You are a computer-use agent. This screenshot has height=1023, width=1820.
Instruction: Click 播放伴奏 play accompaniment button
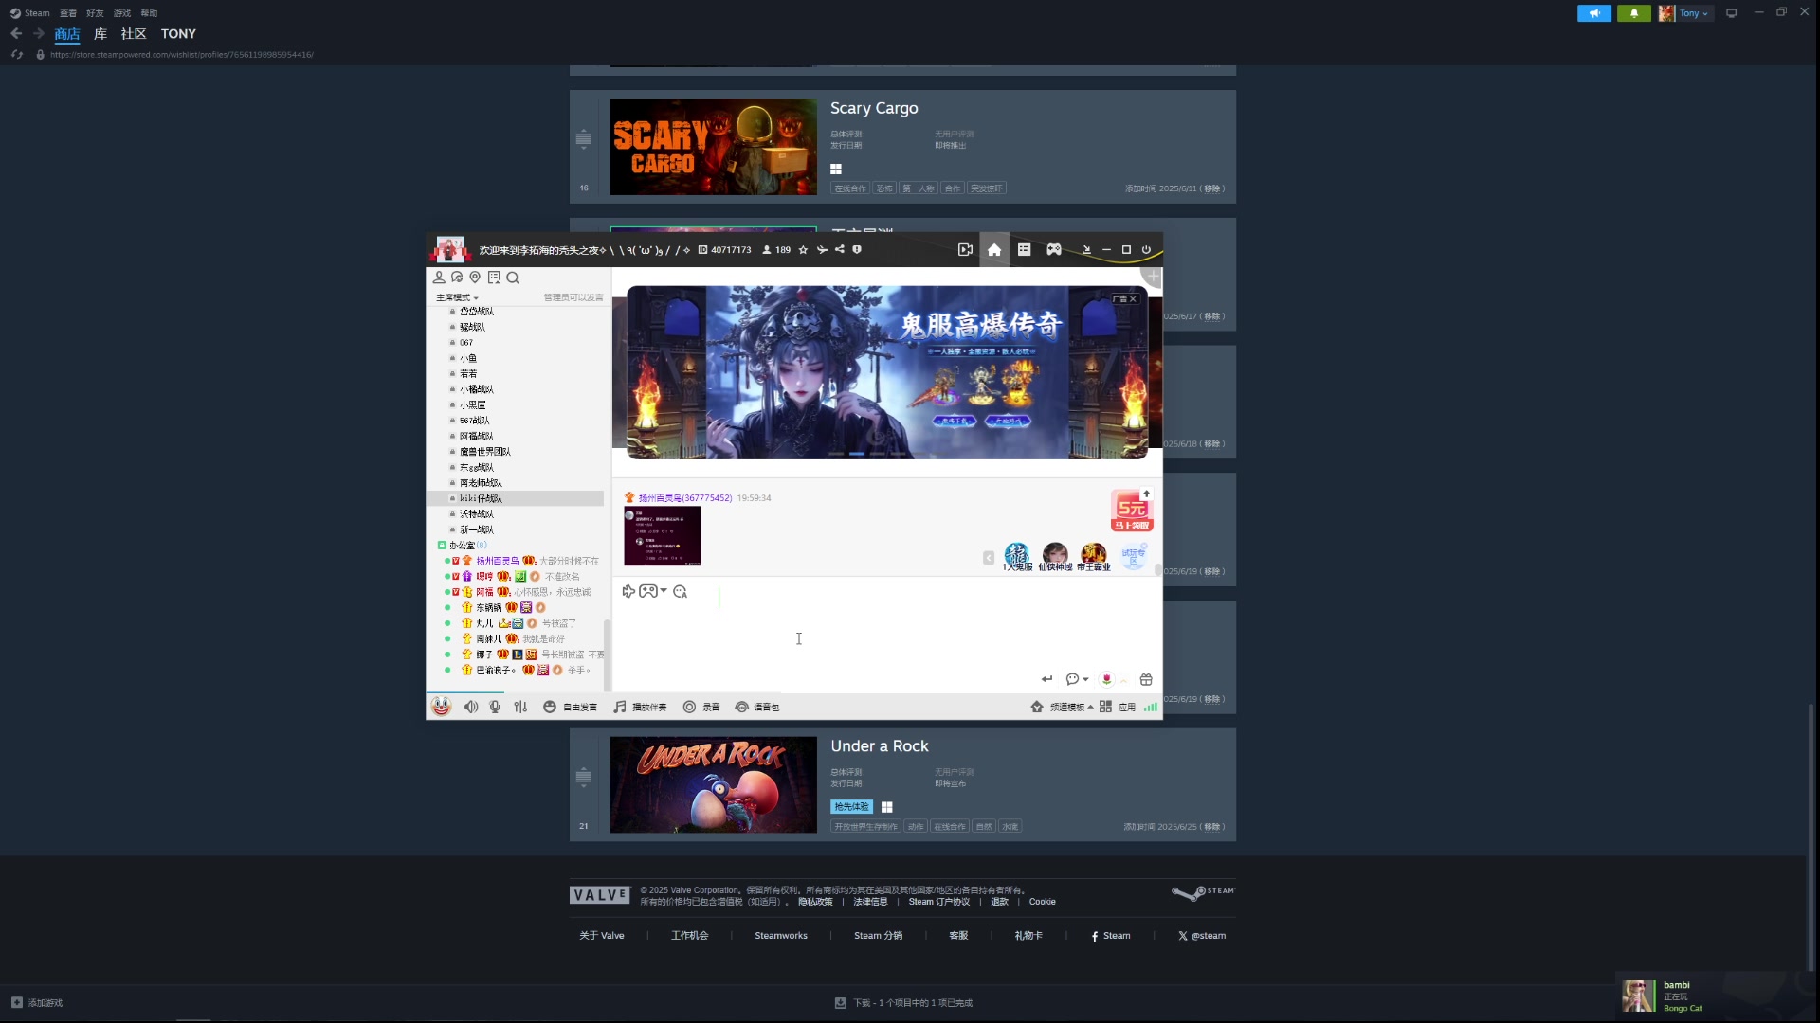(x=641, y=707)
